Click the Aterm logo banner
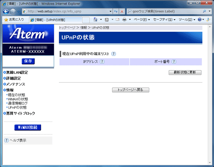This screenshot has height=167, width=214. coord(28,34)
